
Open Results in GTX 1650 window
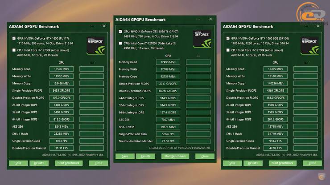coord(39,163)
